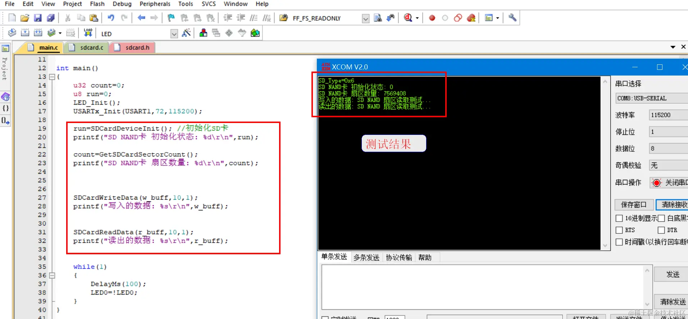Click the 清除接收 button

[x=673, y=205]
